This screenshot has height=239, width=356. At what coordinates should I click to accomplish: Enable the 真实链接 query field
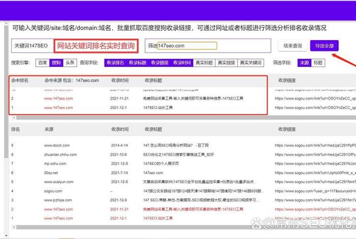pos(226,63)
